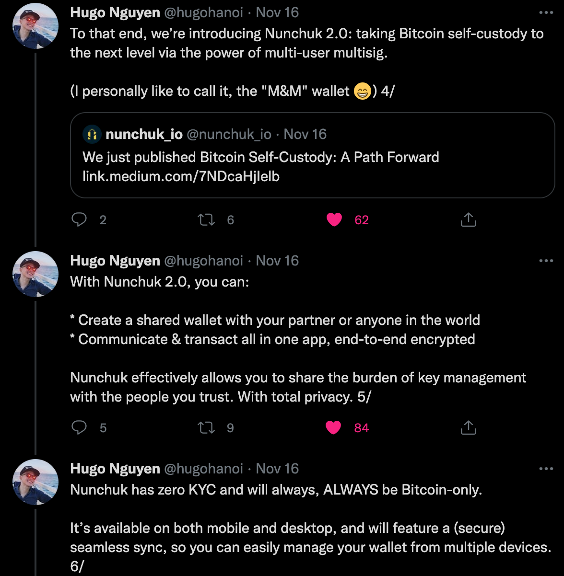
Task: Click the Nov 16 timestamp on the first tweet
Action: click(x=277, y=12)
